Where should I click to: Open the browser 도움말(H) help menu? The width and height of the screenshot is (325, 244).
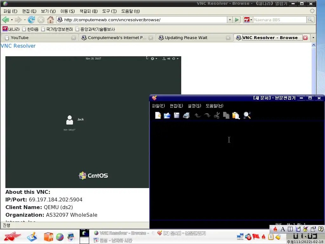[130, 11]
